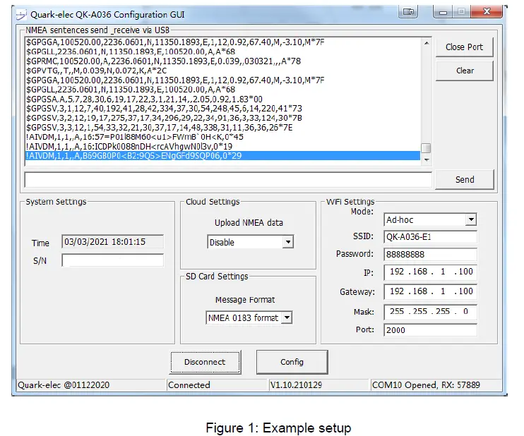Click the Config button
Image resolution: width=524 pixels, height=436 pixels.
292,362
